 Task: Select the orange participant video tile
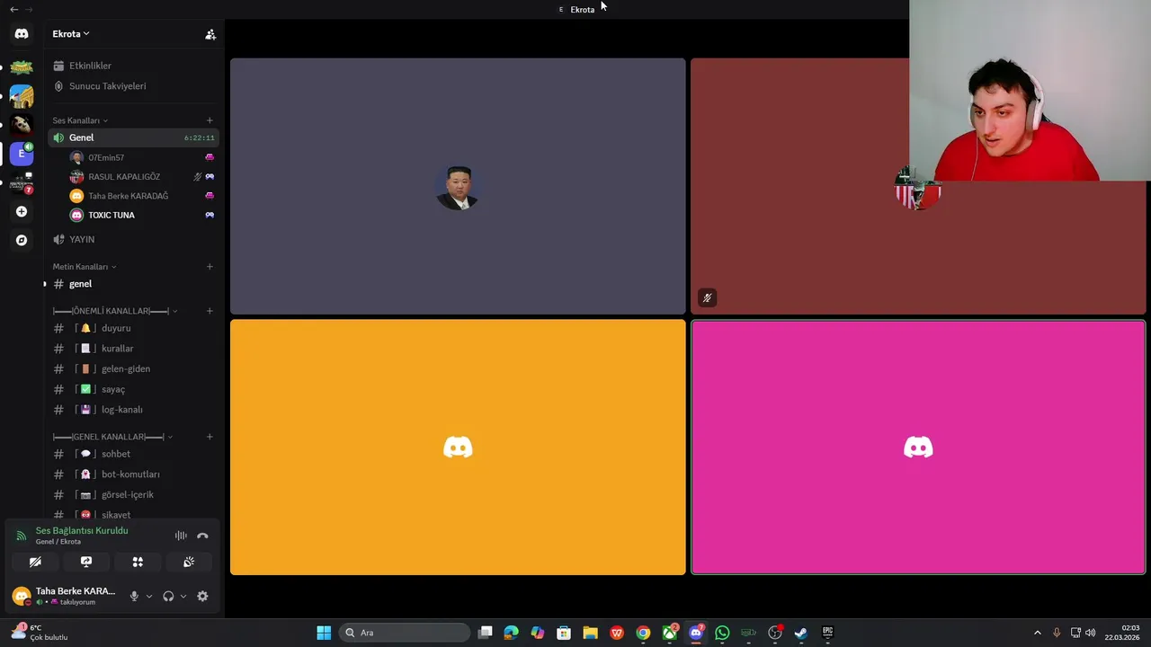click(458, 448)
